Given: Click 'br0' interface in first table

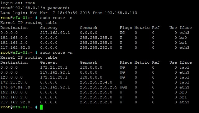Looking at the screenshot, I should (x=183, y=38).
